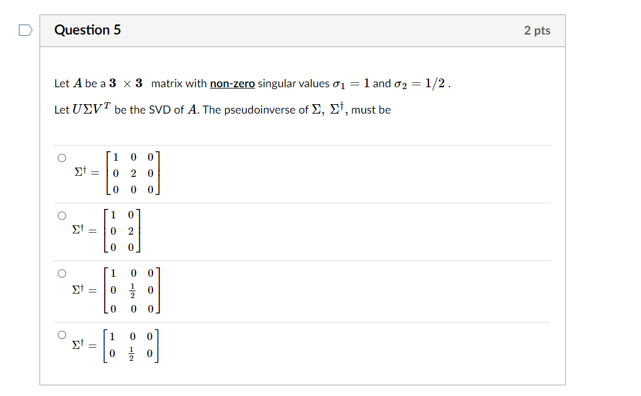641x396 pixels.
Task: Choose the answer with diagonal entries 1 and 2
Action: 61,157
